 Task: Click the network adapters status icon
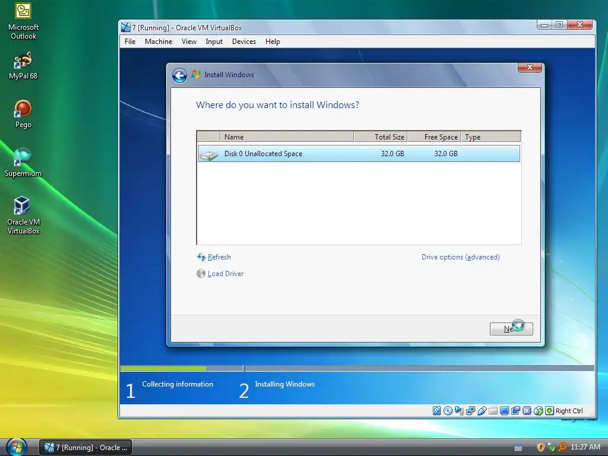[x=471, y=411]
